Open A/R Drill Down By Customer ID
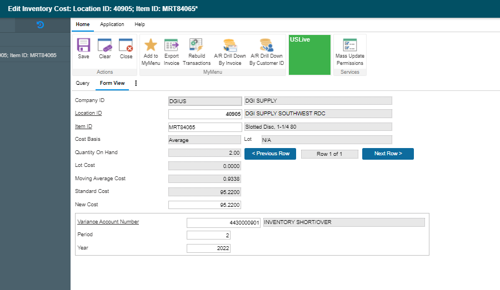The width and height of the screenshot is (500, 290). click(x=266, y=45)
